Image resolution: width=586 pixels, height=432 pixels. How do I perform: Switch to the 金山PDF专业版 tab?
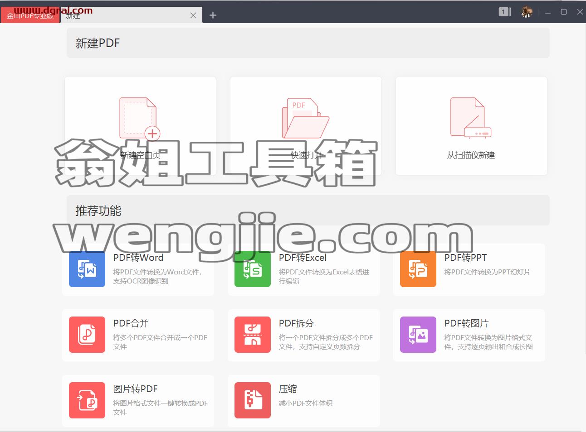point(30,15)
